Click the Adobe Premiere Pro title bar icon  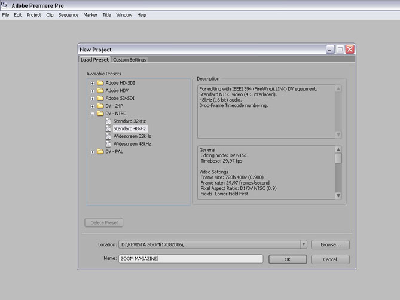point(6,4)
